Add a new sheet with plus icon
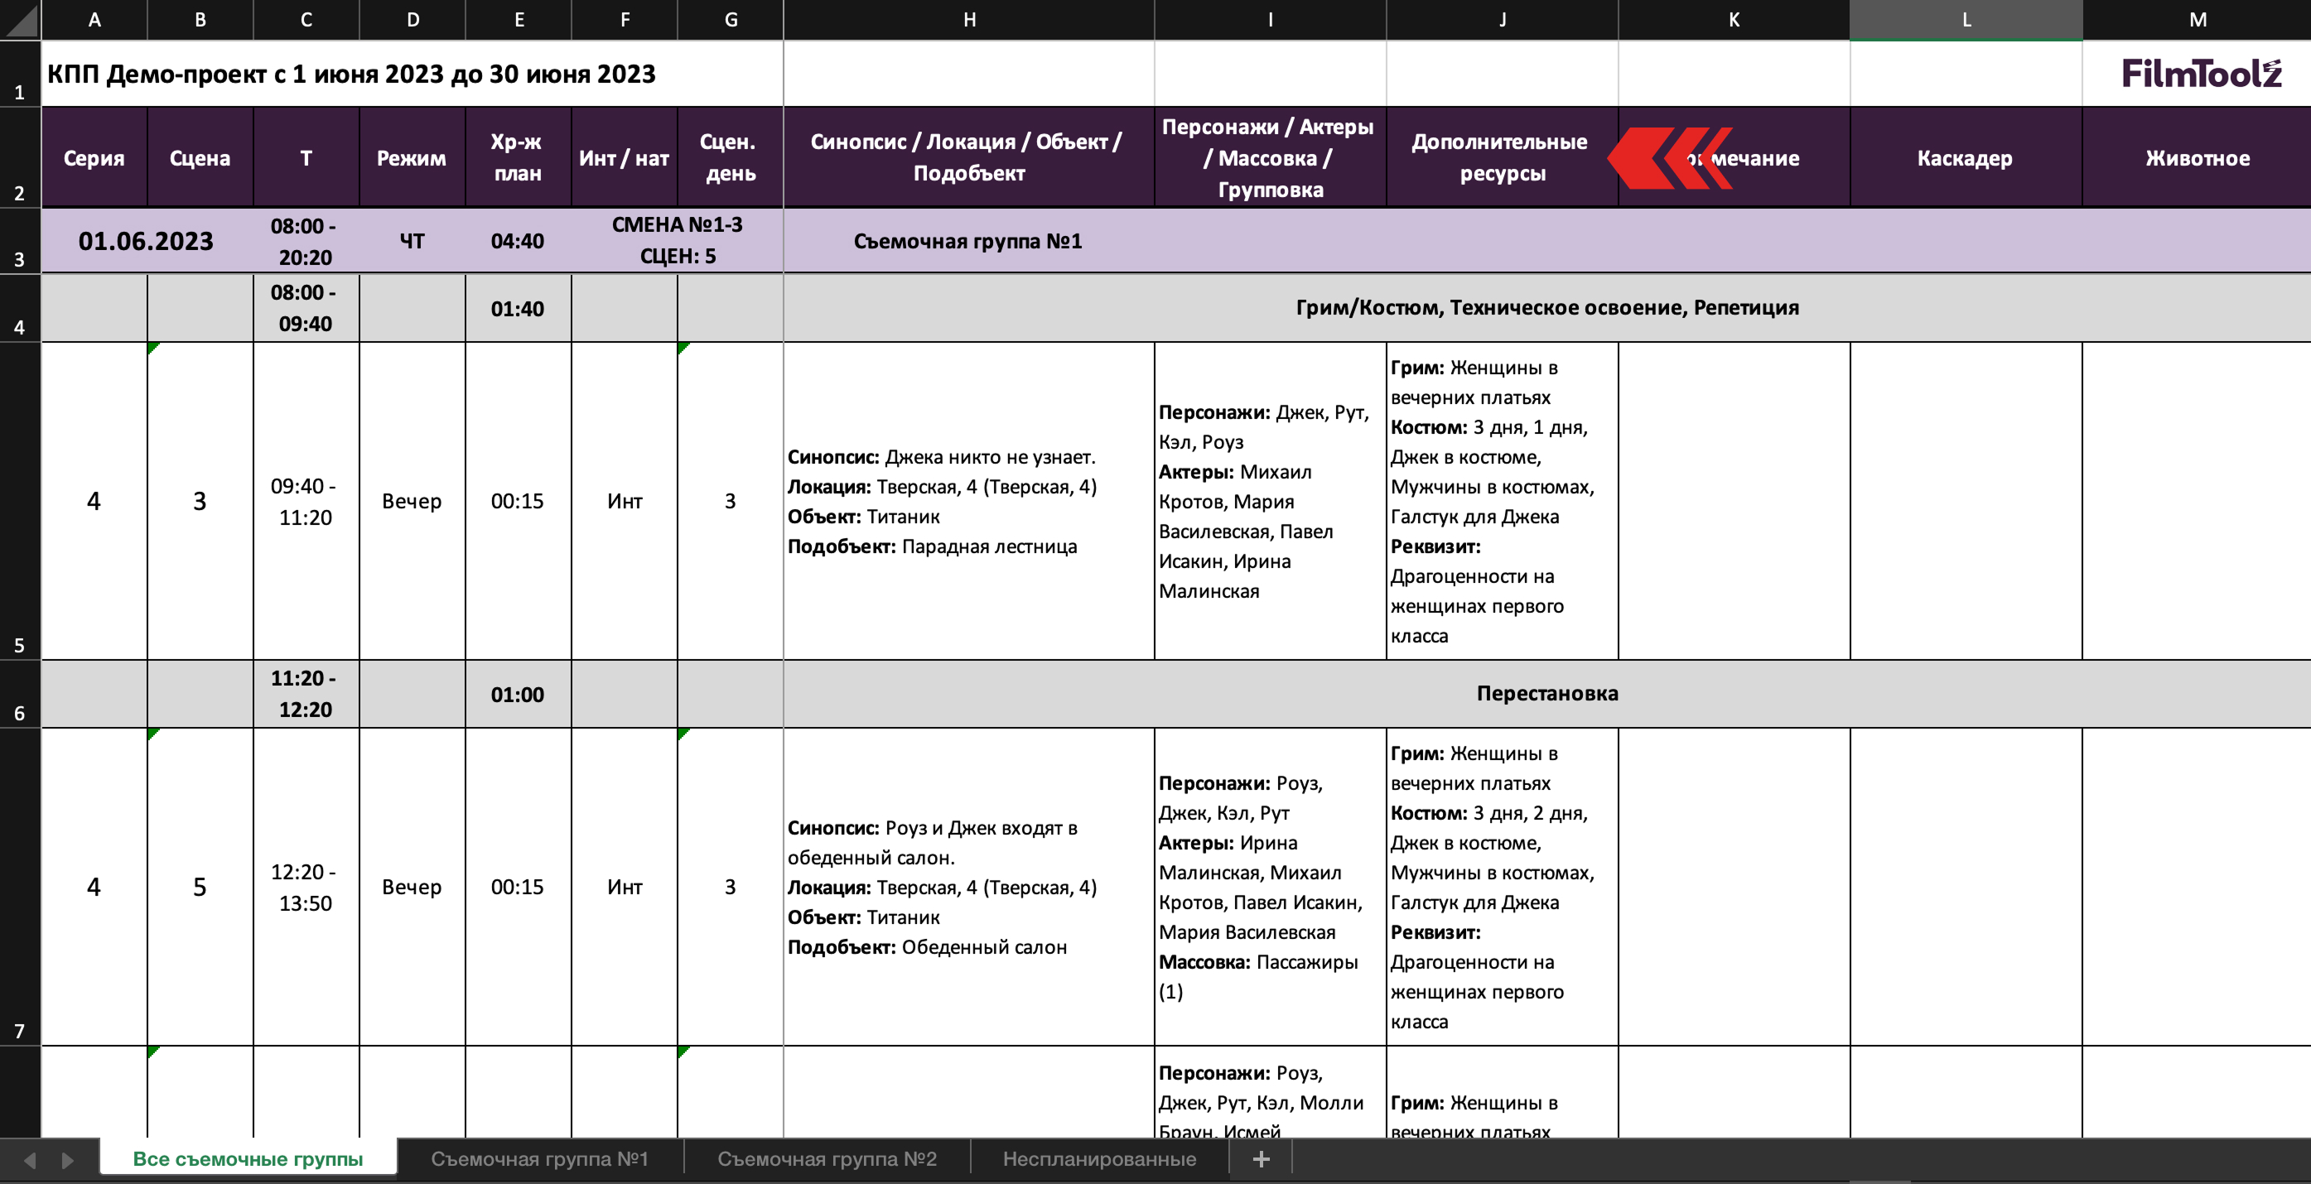Image resolution: width=2311 pixels, height=1184 pixels. tap(1261, 1159)
